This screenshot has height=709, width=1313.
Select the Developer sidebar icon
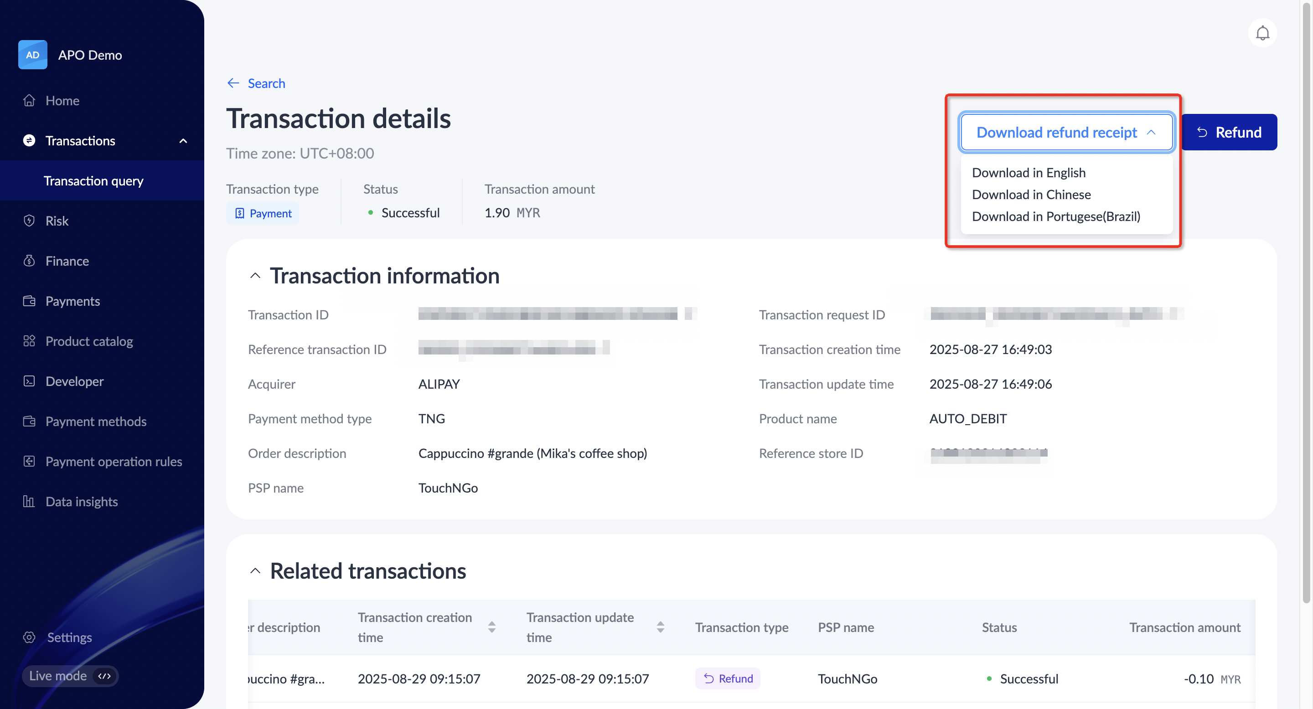29,381
